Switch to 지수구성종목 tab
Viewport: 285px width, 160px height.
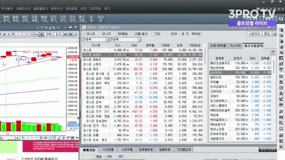(x=253, y=46)
